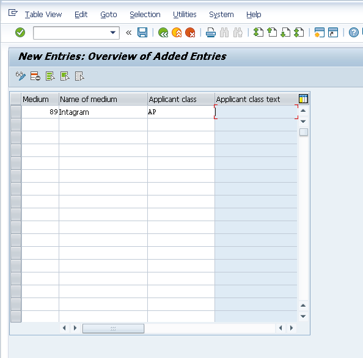Click the Applicant class cell 'AP'

point(181,112)
